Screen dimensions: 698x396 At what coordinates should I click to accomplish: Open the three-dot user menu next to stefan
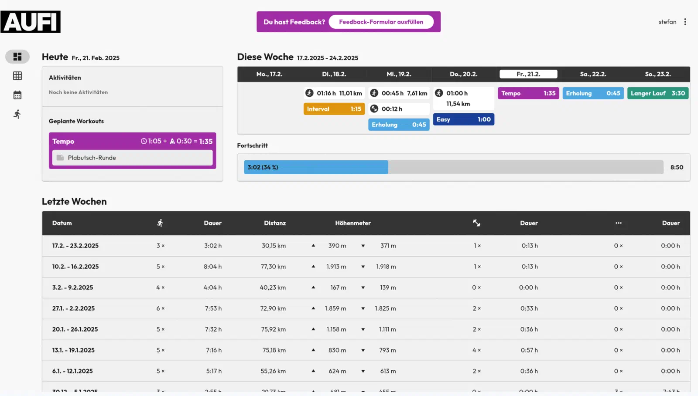(685, 22)
